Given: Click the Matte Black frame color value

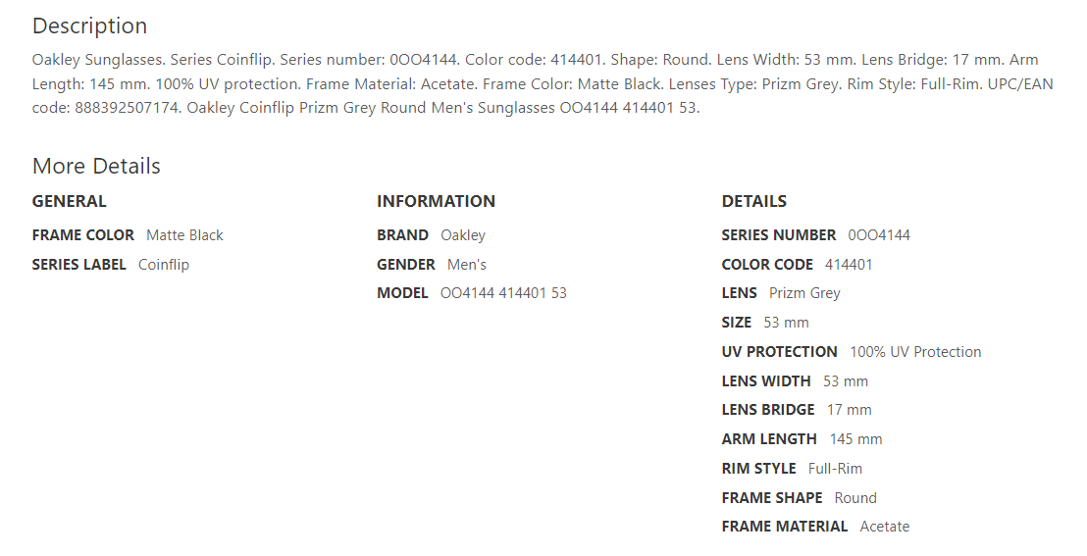Looking at the screenshot, I should [x=184, y=235].
